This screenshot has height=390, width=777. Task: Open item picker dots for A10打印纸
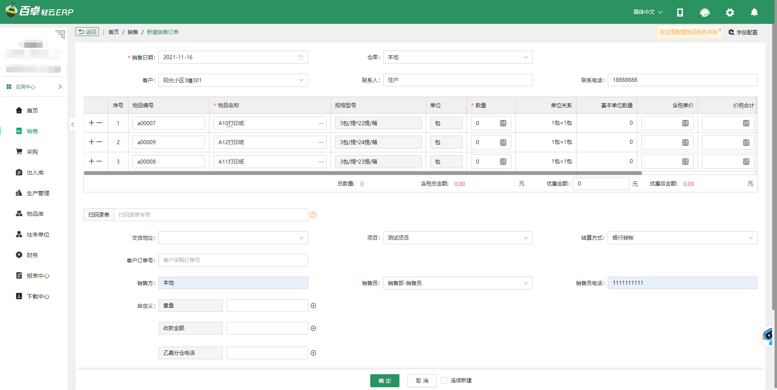click(321, 123)
